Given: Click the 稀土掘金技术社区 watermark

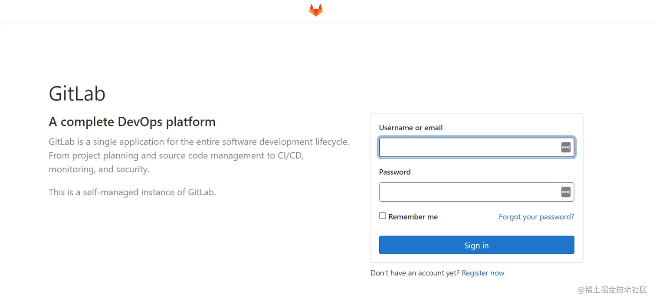Looking at the screenshot, I should pos(612,290).
